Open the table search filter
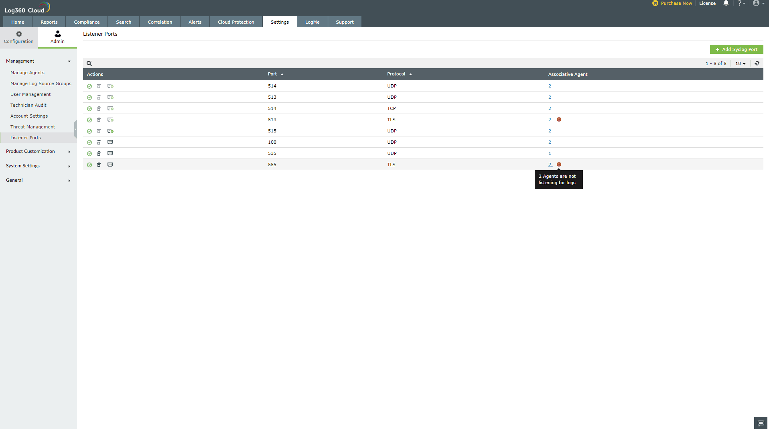The height and width of the screenshot is (429, 769). click(89, 63)
